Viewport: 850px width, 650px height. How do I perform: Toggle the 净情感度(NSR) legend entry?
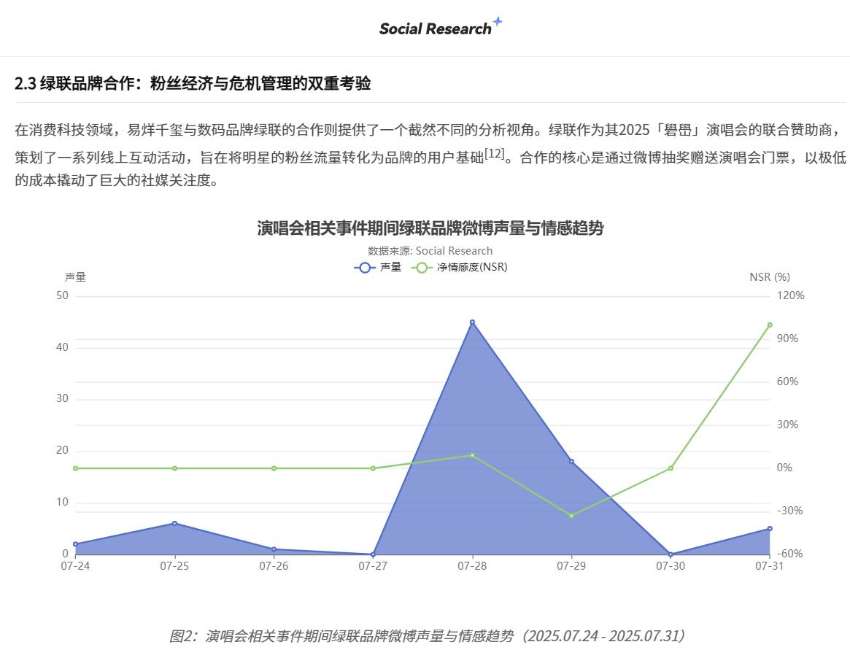click(x=460, y=267)
